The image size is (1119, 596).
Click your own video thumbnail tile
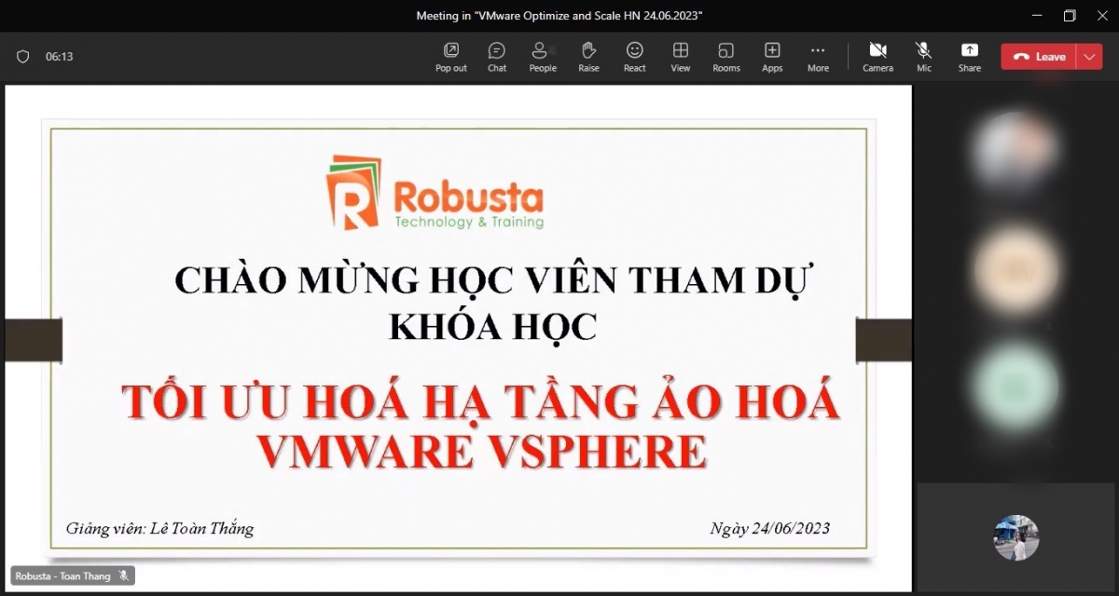[x=1016, y=537]
